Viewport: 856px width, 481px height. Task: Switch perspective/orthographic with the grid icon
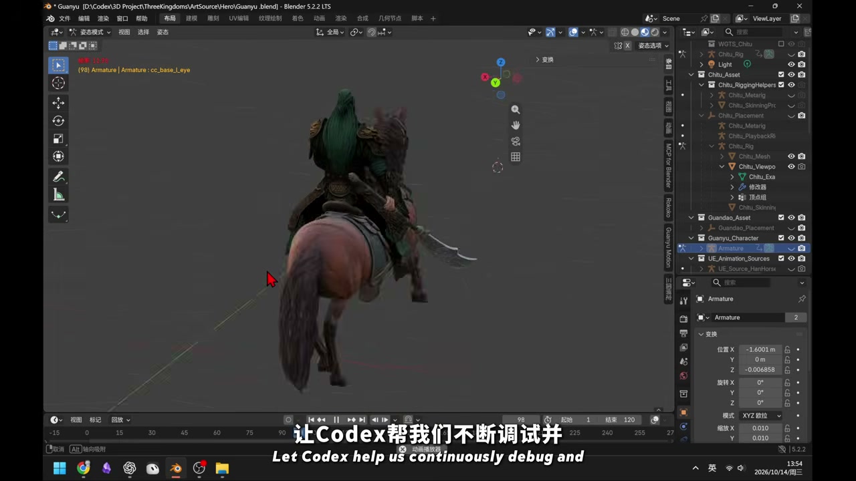click(516, 157)
